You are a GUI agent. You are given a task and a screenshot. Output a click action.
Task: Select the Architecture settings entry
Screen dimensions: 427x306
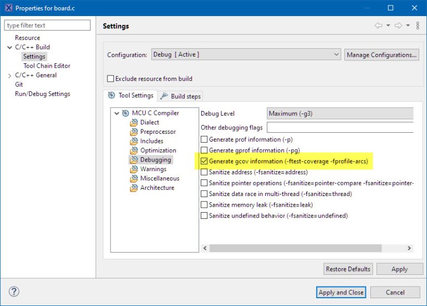click(x=157, y=188)
